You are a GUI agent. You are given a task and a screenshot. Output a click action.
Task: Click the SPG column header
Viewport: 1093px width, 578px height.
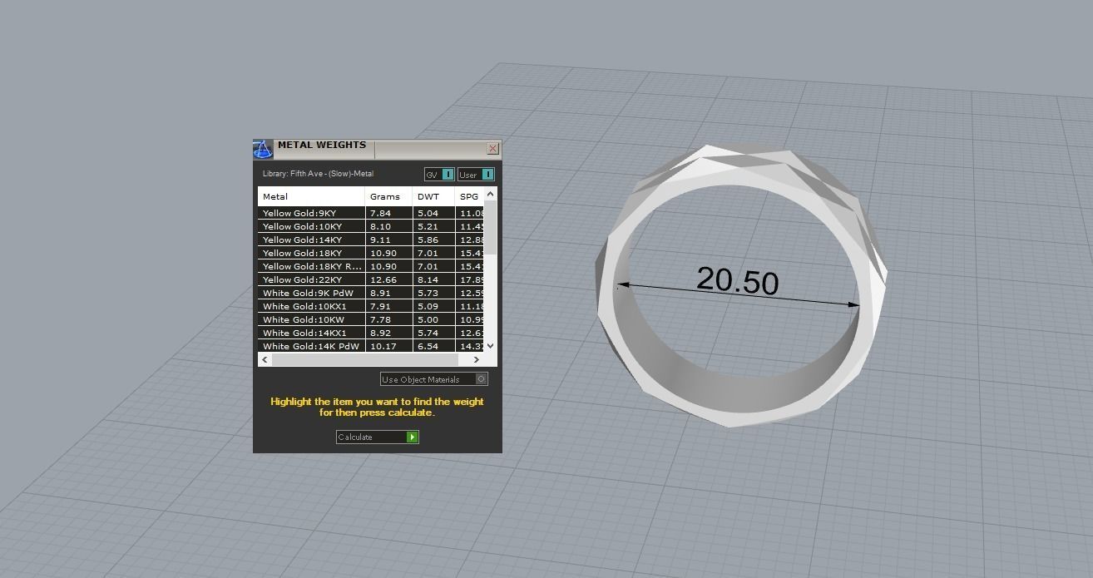click(x=469, y=196)
